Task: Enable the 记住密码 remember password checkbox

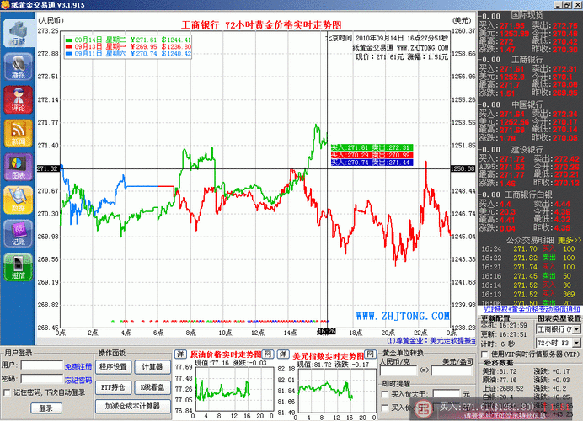Action: click(x=7, y=392)
